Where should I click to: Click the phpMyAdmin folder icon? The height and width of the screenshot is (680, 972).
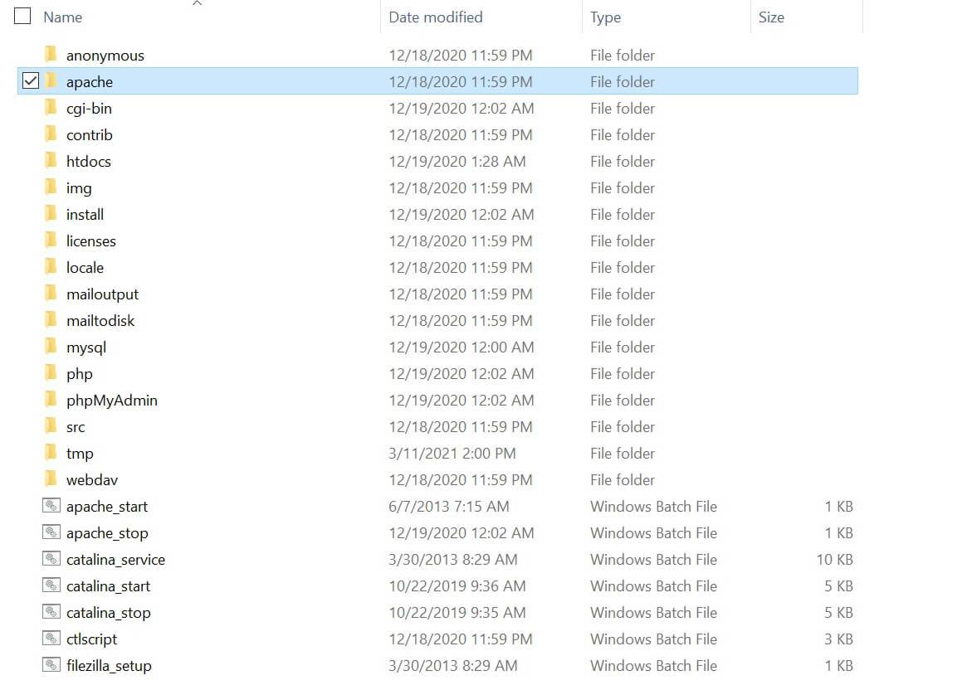point(51,400)
